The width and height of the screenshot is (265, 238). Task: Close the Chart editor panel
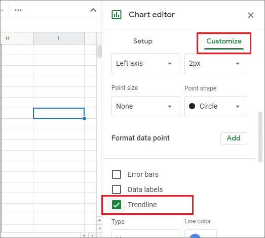(251, 15)
